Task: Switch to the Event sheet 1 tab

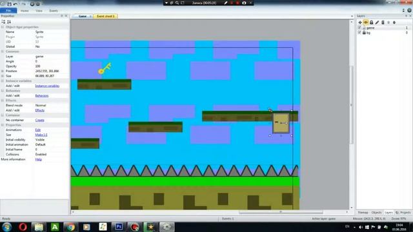Action: click(106, 16)
